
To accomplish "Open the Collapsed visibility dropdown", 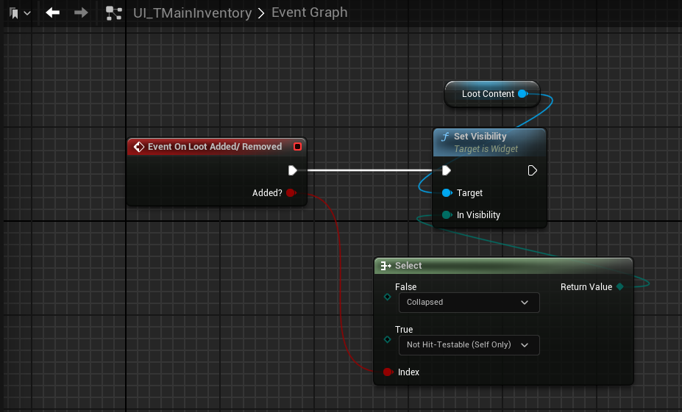I will (469, 302).
